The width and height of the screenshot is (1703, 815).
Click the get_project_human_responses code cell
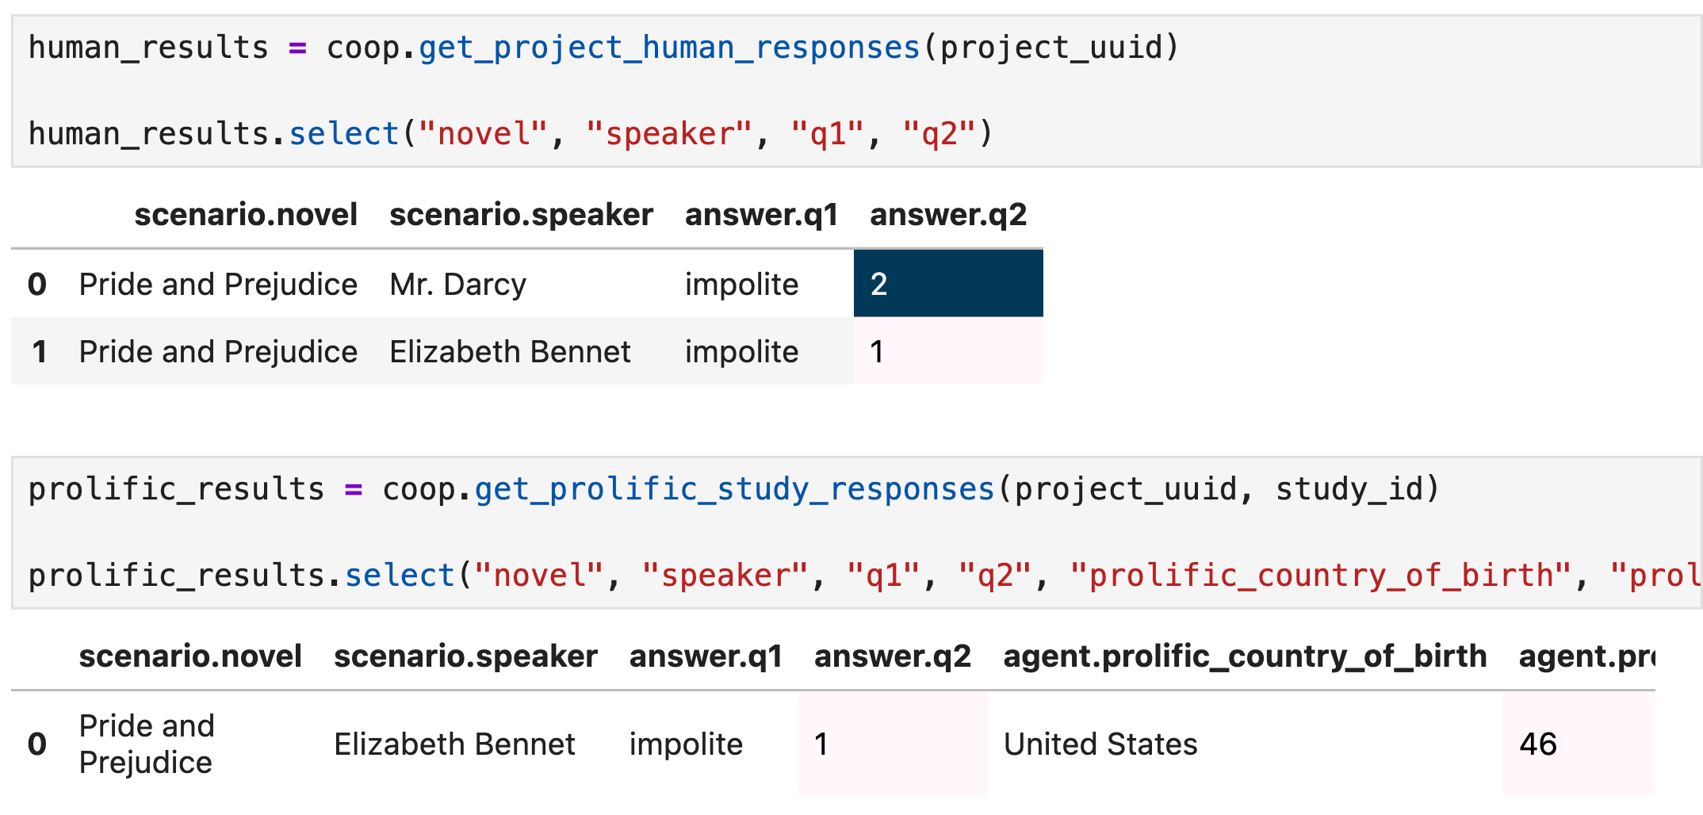click(x=856, y=90)
